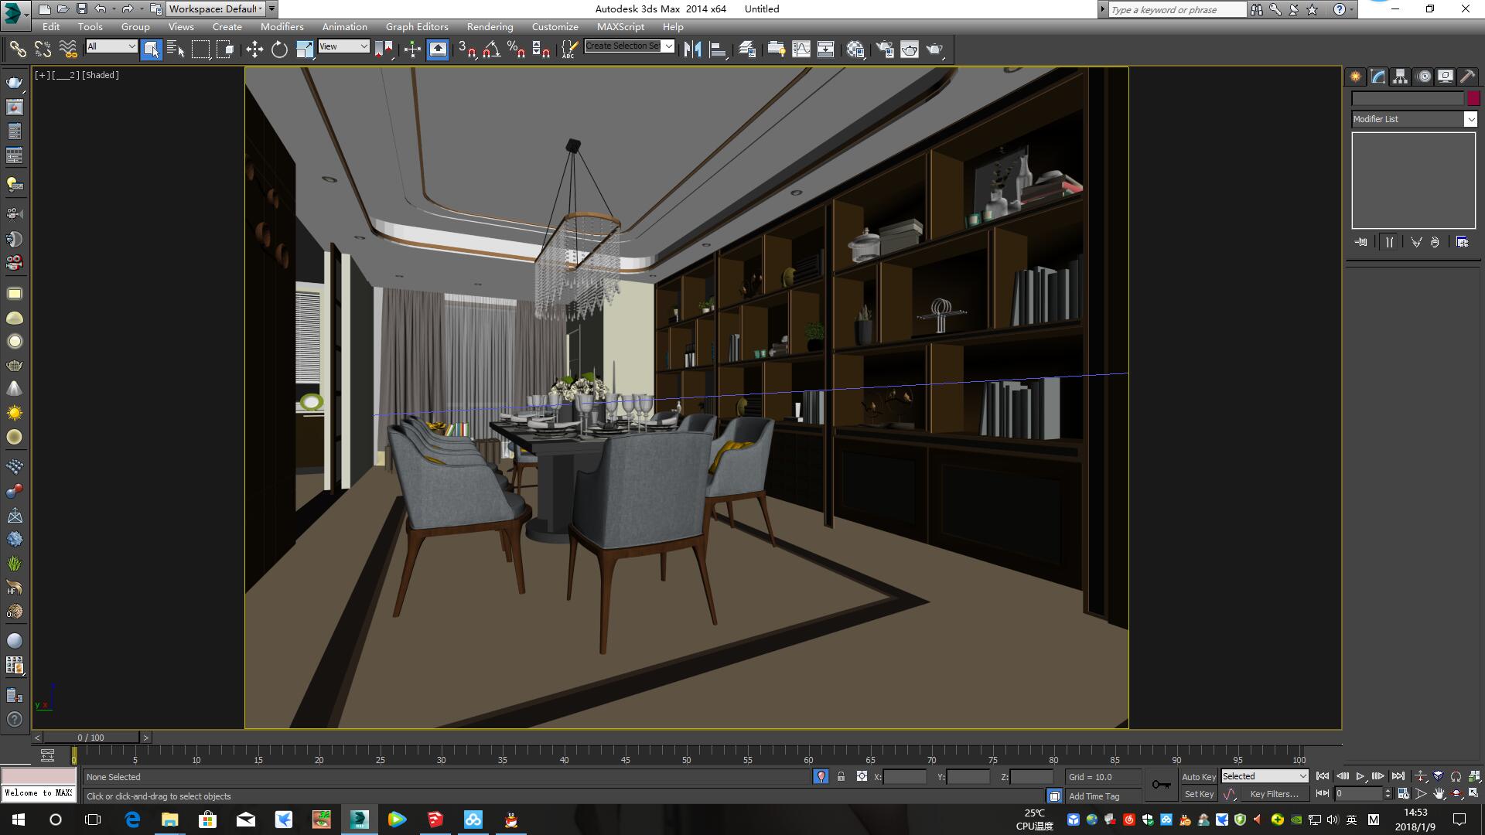The height and width of the screenshot is (835, 1485).
Task: Select the Move tool in toolbar
Action: point(254,49)
